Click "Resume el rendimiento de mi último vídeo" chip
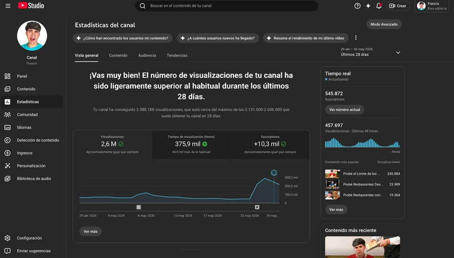The width and height of the screenshot is (454, 258). [x=306, y=38]
